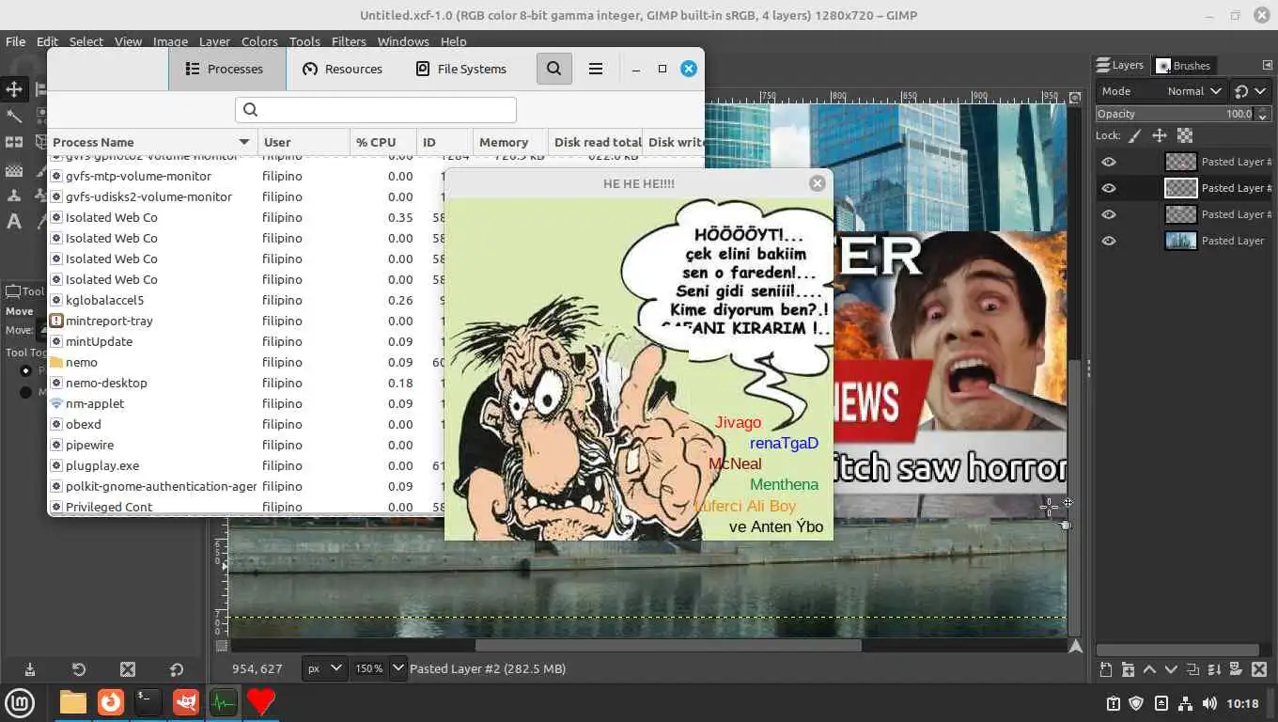This screenshot has height=722, width=1278.
Task: Merge down the selected layer
Action: click(x=1213, y=669)
